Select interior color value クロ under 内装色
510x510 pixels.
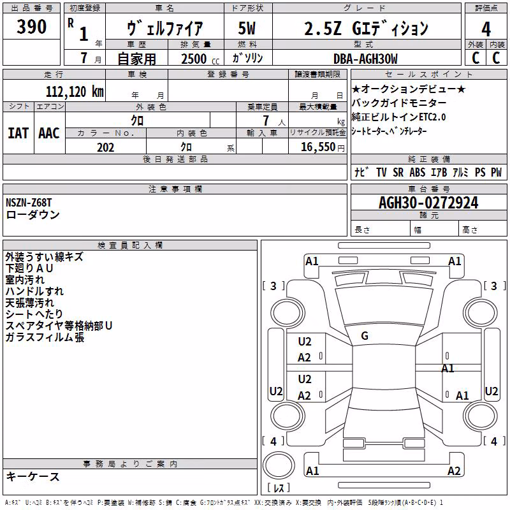point(186,147)
